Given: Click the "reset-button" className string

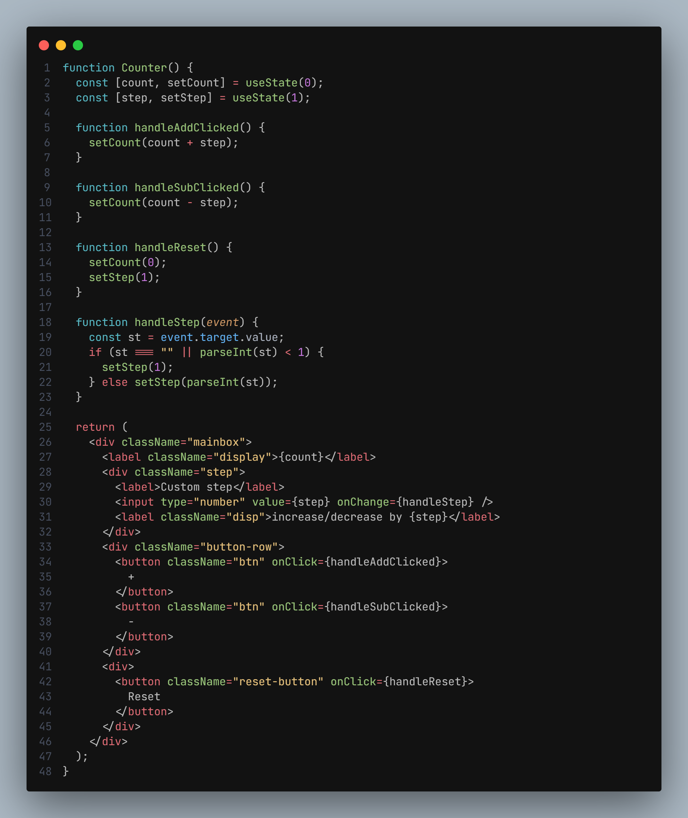Looking at the screenshot, I should (278, 682).
